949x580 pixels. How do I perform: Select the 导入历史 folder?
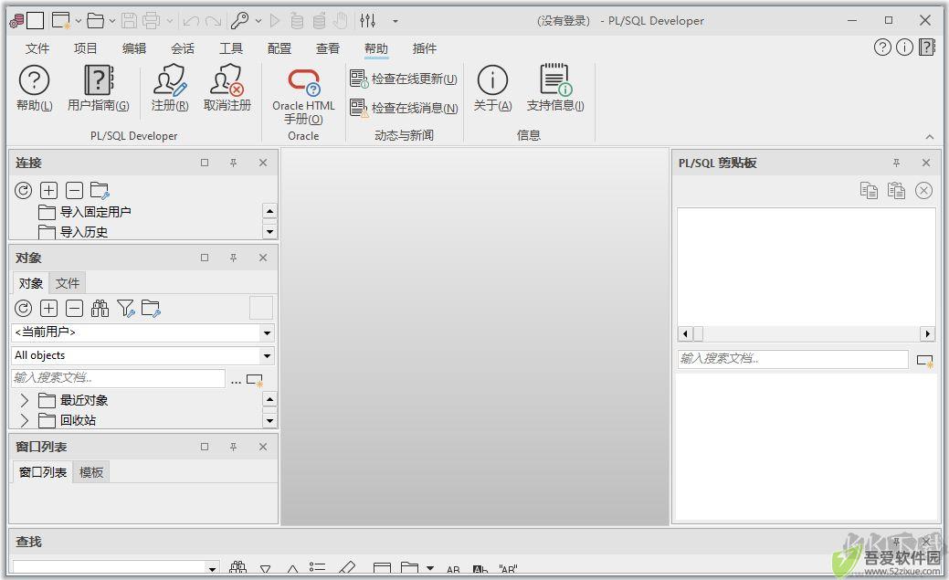click(73, 232)
